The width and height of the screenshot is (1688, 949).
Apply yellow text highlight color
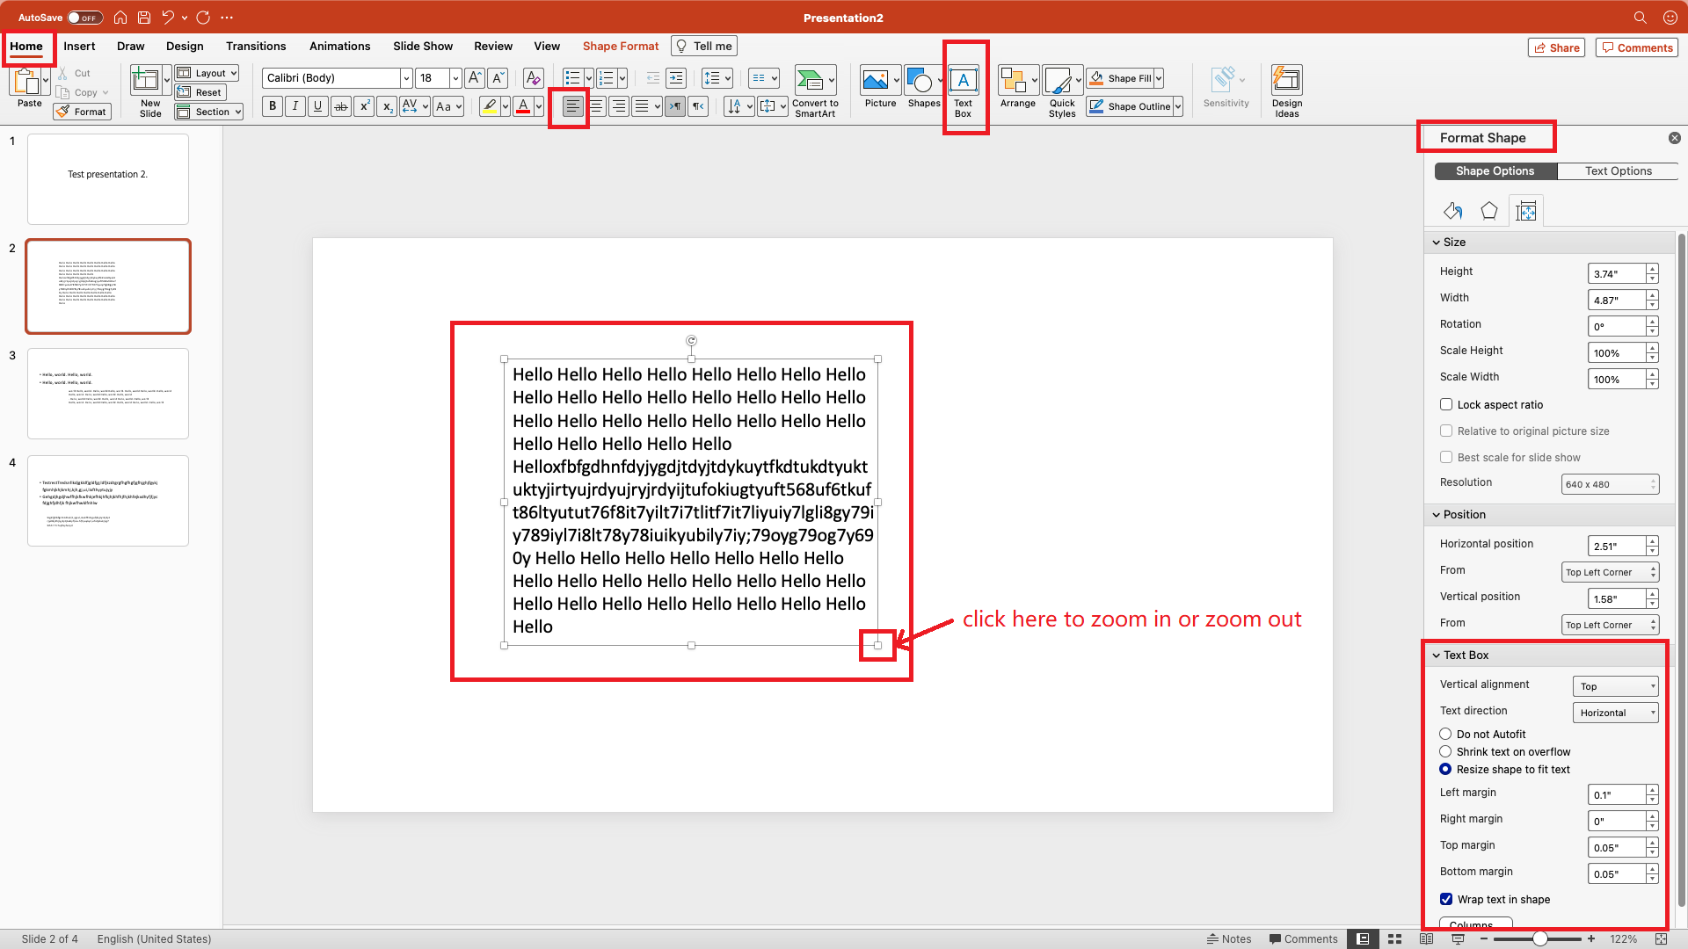pyautogui.click(x=490, y=106)
